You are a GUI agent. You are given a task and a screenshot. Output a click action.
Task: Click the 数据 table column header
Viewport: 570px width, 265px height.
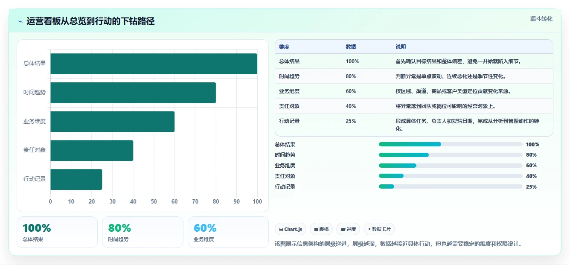coord(351,47)
